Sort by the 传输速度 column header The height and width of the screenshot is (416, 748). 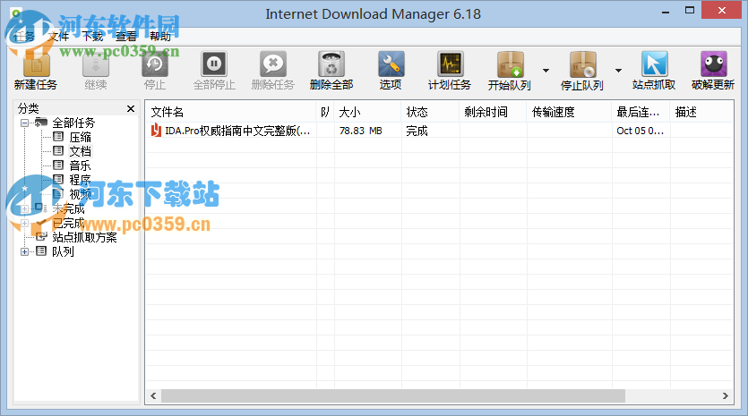tap(570, 112)
